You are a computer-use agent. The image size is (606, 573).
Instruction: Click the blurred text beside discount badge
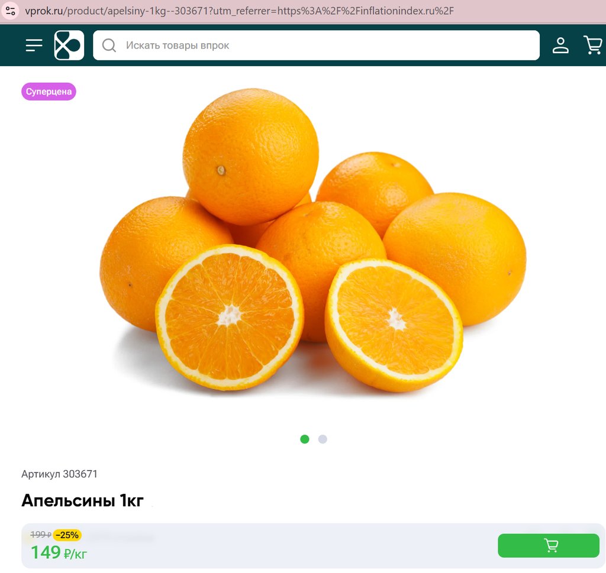point(120,536)
